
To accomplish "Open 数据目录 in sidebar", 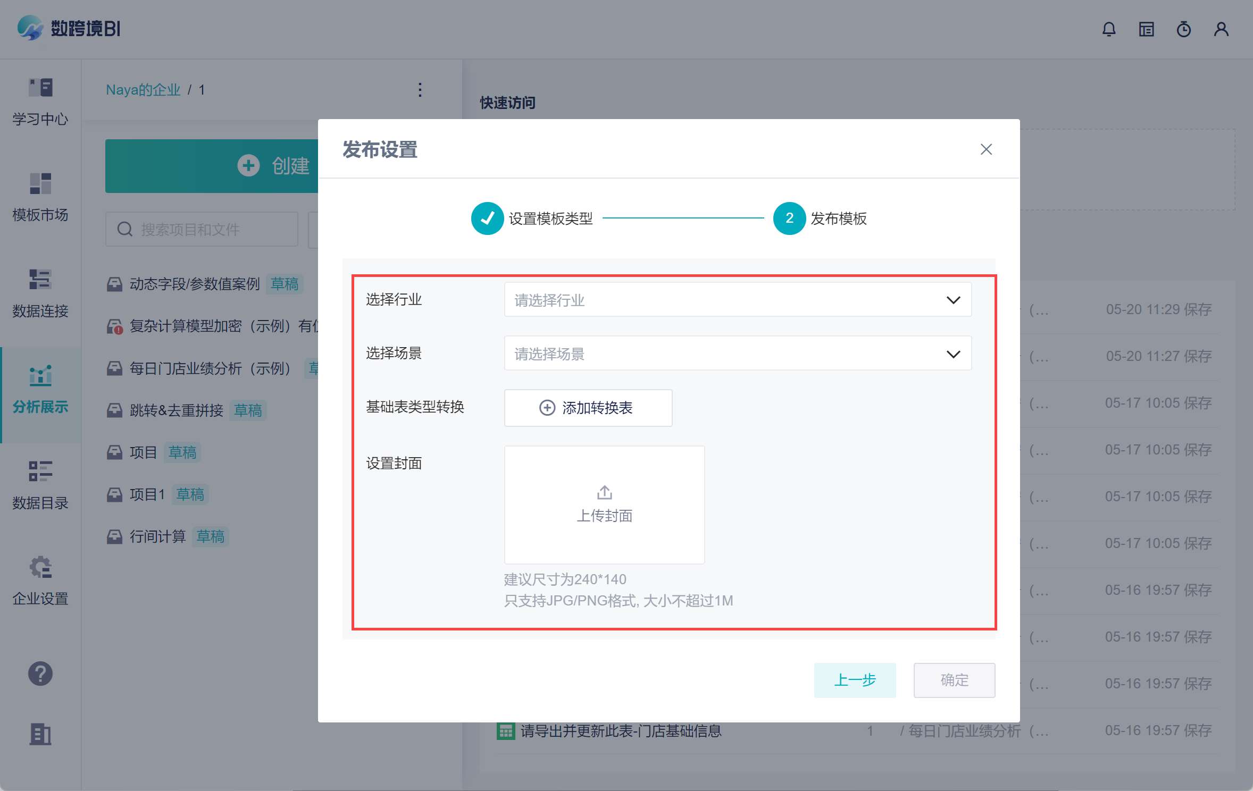I will pos(40,485).
